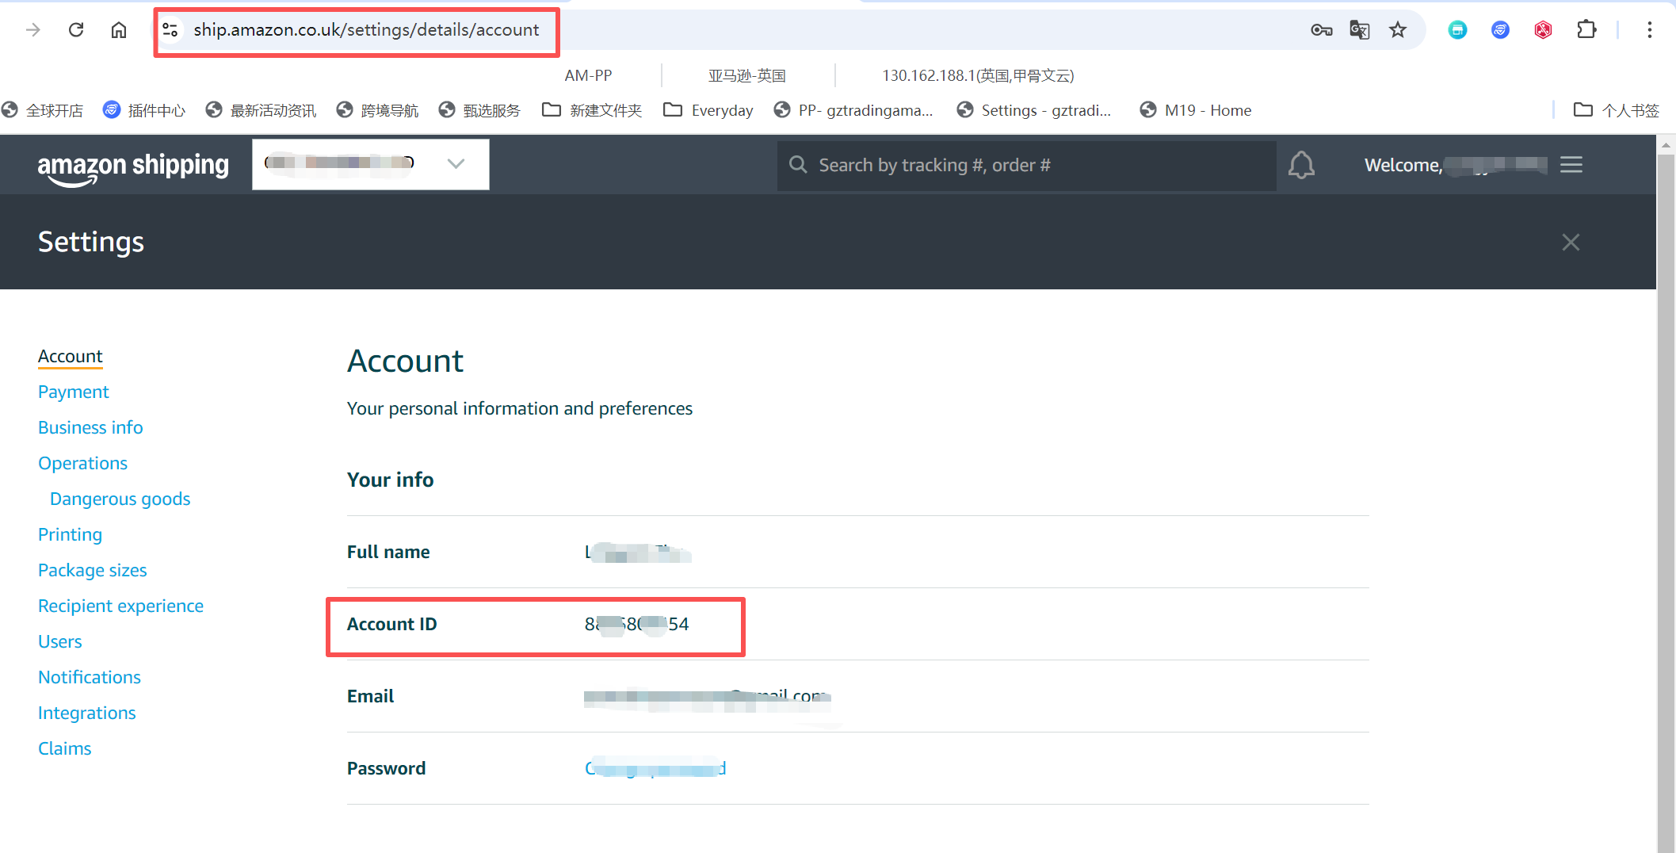Open the hamburger menu beside Welcome
1676x853 pixels.
(x=1571, y=165)
